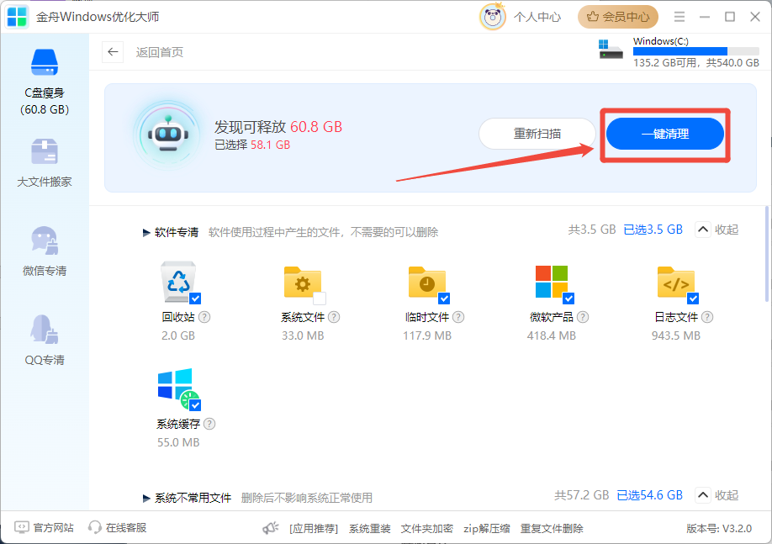The width and height of the screenshot is (772, 544).
Task: Uncheck the 系统缓存 checkbox
Action: click(195, 405)
